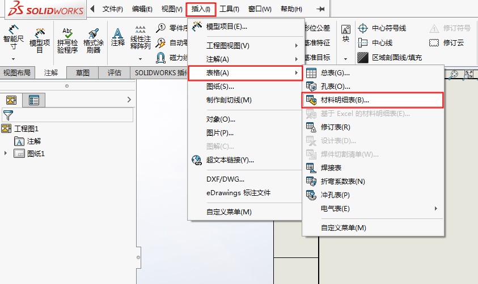The height and width of the screenshot is (284, 478).
Task: Choose eDrawings markup file entry
Action: click(246, 193)
